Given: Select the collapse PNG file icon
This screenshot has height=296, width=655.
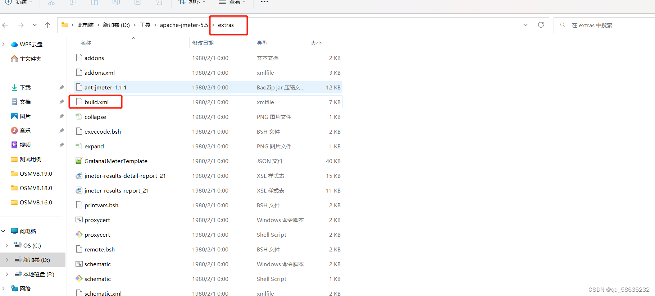Looking at the screenshot, I should coord(79,116).
